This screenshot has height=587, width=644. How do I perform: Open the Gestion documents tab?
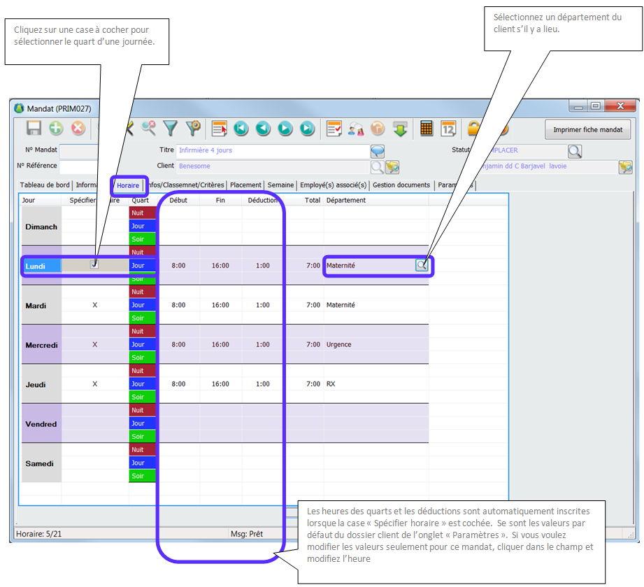click(401, 185)
